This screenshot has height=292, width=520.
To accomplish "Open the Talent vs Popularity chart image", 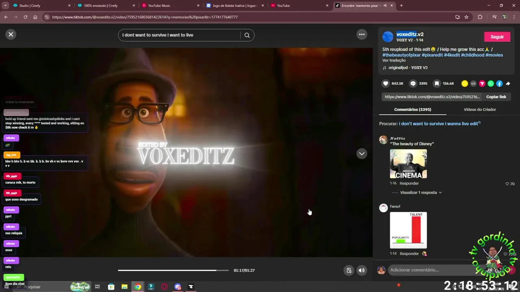I will (408, 230).
